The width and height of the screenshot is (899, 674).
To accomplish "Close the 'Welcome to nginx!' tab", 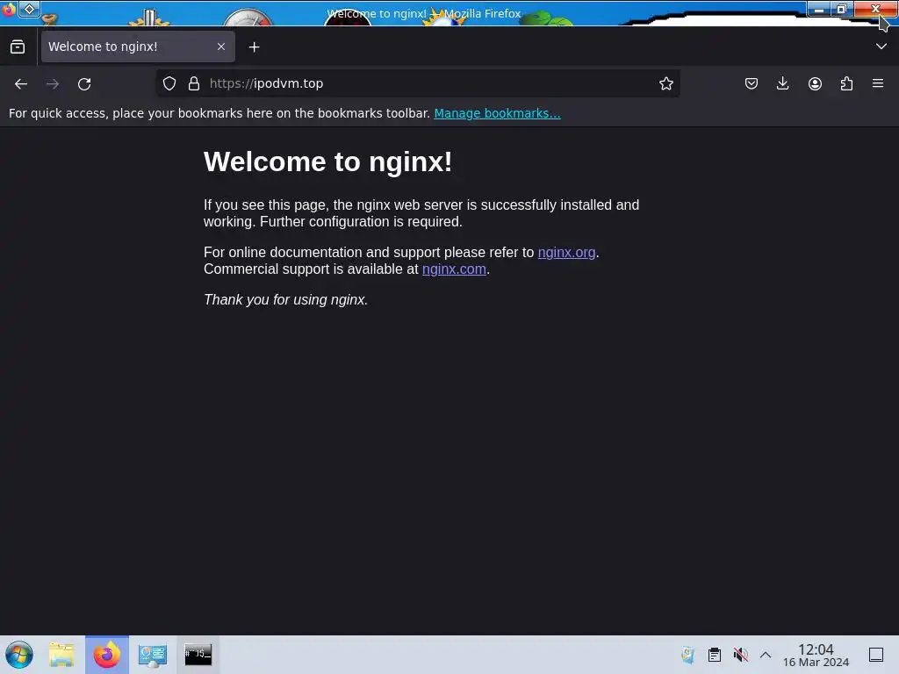I will pos(220,47).
